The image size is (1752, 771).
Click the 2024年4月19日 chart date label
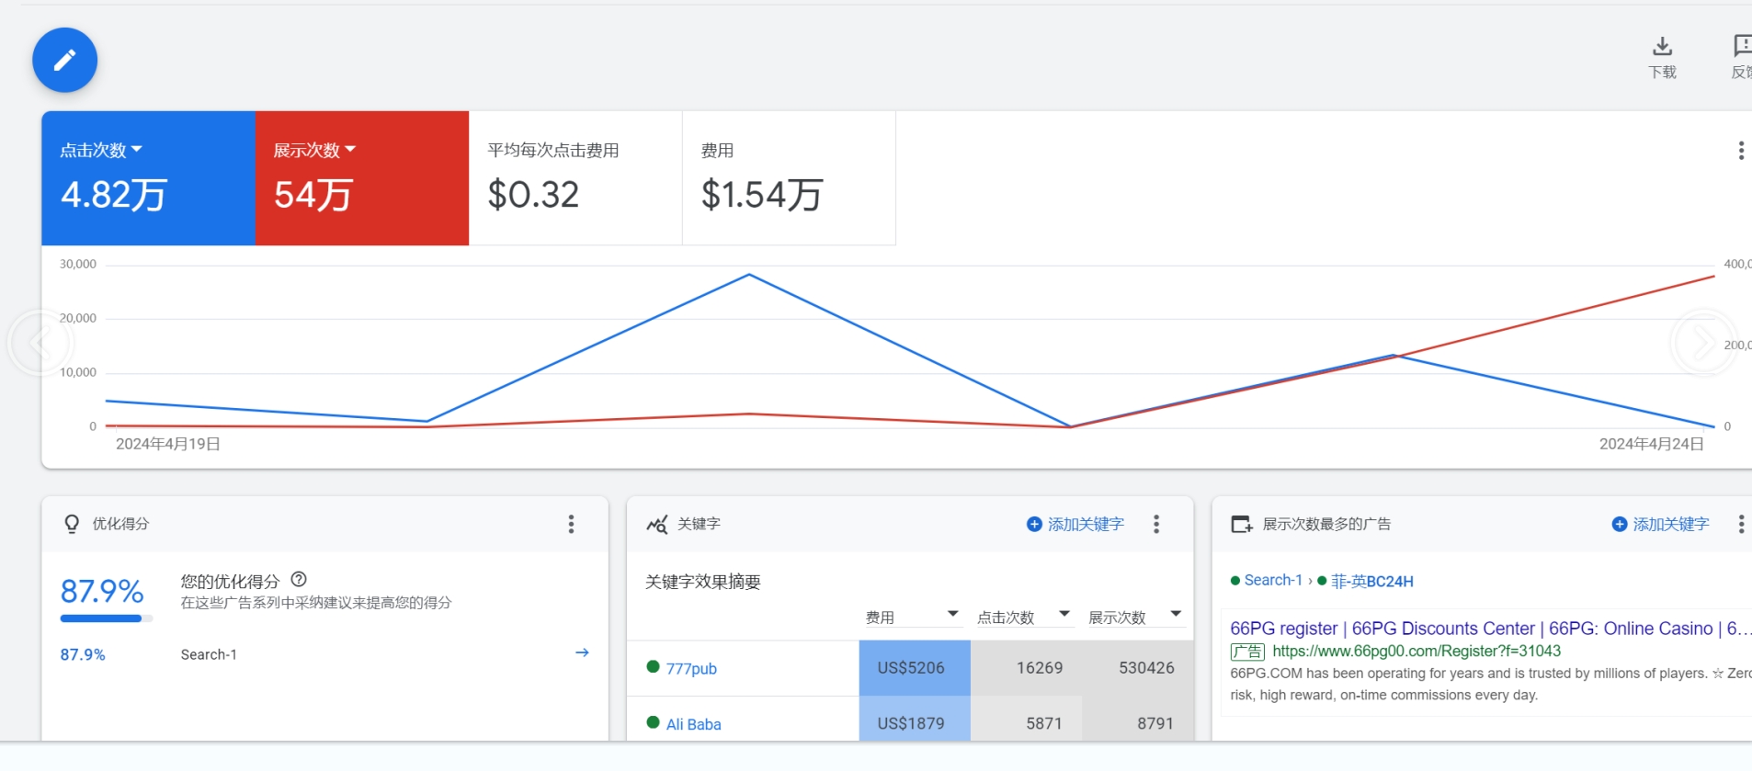[167, 444]
